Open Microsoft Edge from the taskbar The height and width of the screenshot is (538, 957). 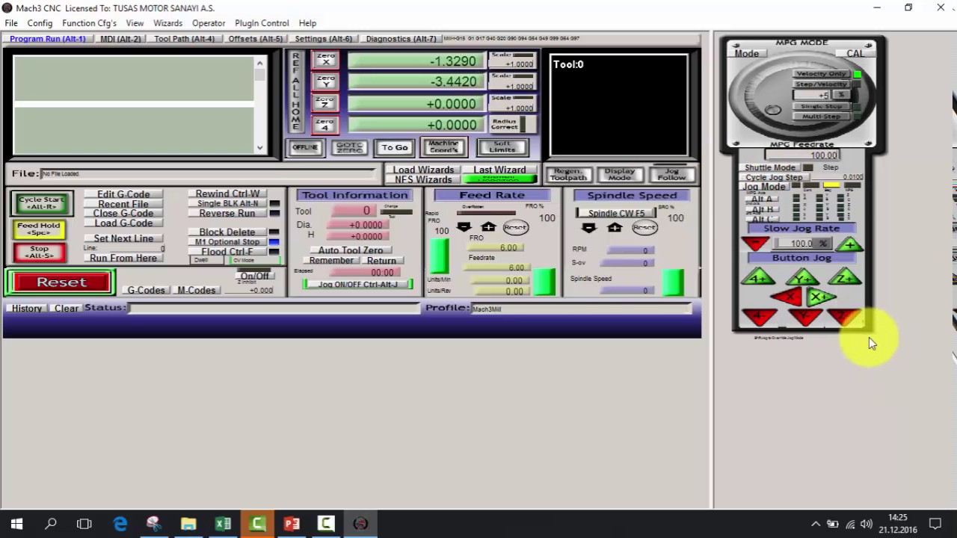pos(120,524)
